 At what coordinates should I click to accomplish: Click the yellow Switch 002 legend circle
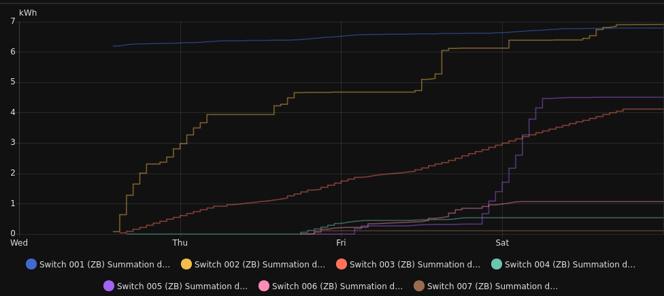(x=186, y=264)
